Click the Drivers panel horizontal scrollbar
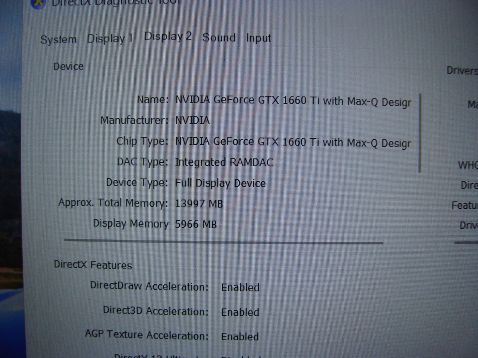The width and height of the screenshot is (478, 358). point(466,243)
